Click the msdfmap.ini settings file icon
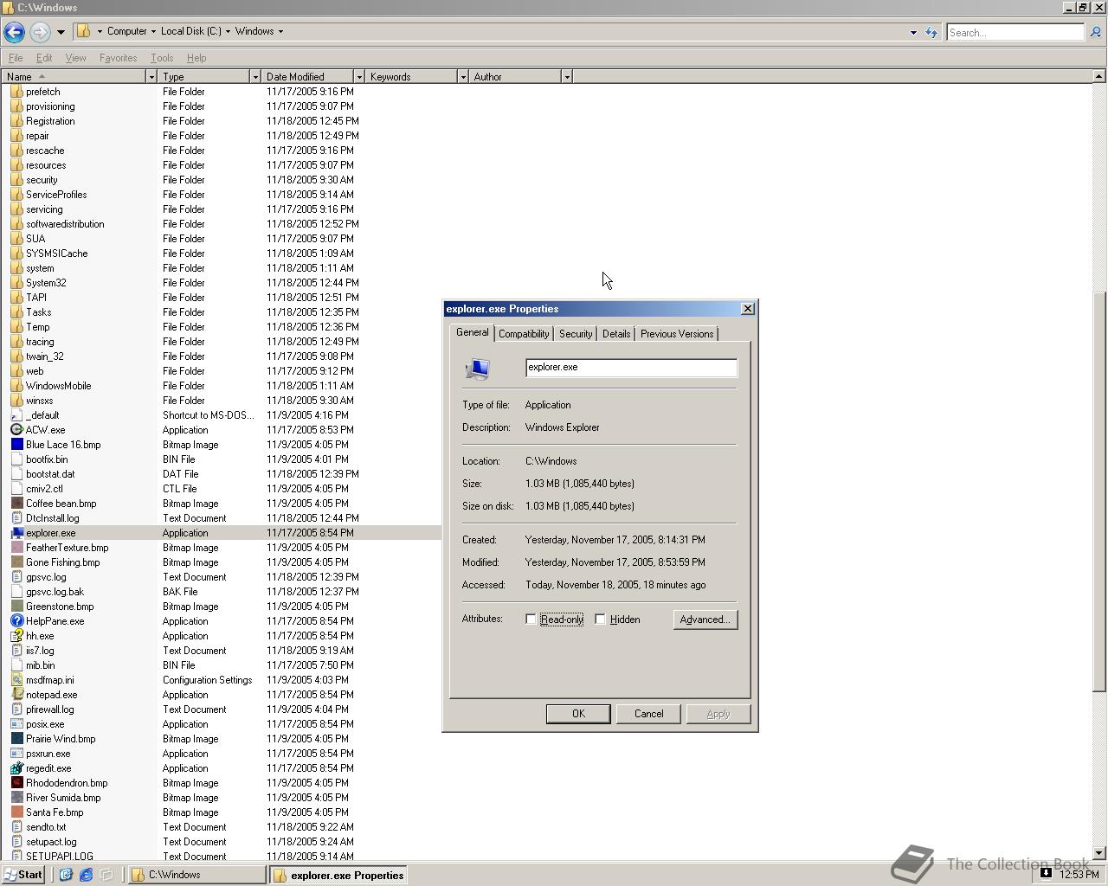Viewport: 1108px width, 886px height. 16,680
